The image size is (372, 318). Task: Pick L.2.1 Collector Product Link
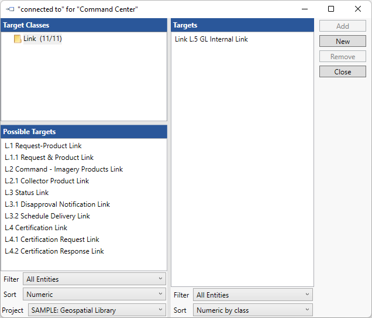(x=47, y=181)
